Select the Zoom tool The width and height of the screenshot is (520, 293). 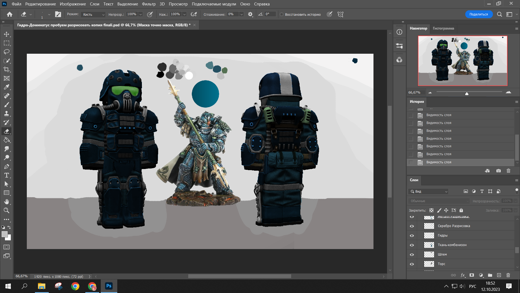(x=6, y=211)
